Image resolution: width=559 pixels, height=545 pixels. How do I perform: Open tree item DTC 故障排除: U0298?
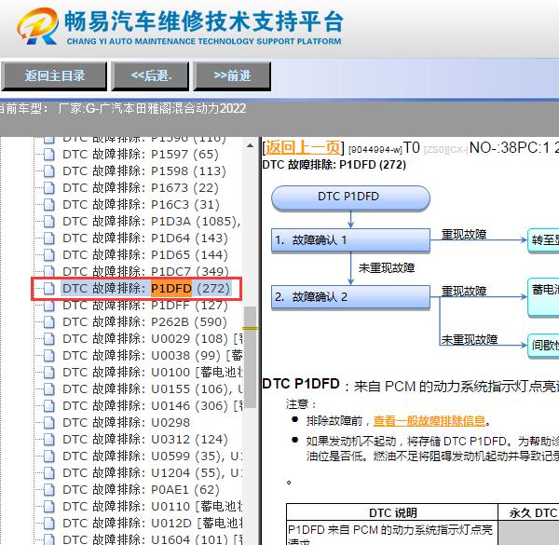(126, 422)
